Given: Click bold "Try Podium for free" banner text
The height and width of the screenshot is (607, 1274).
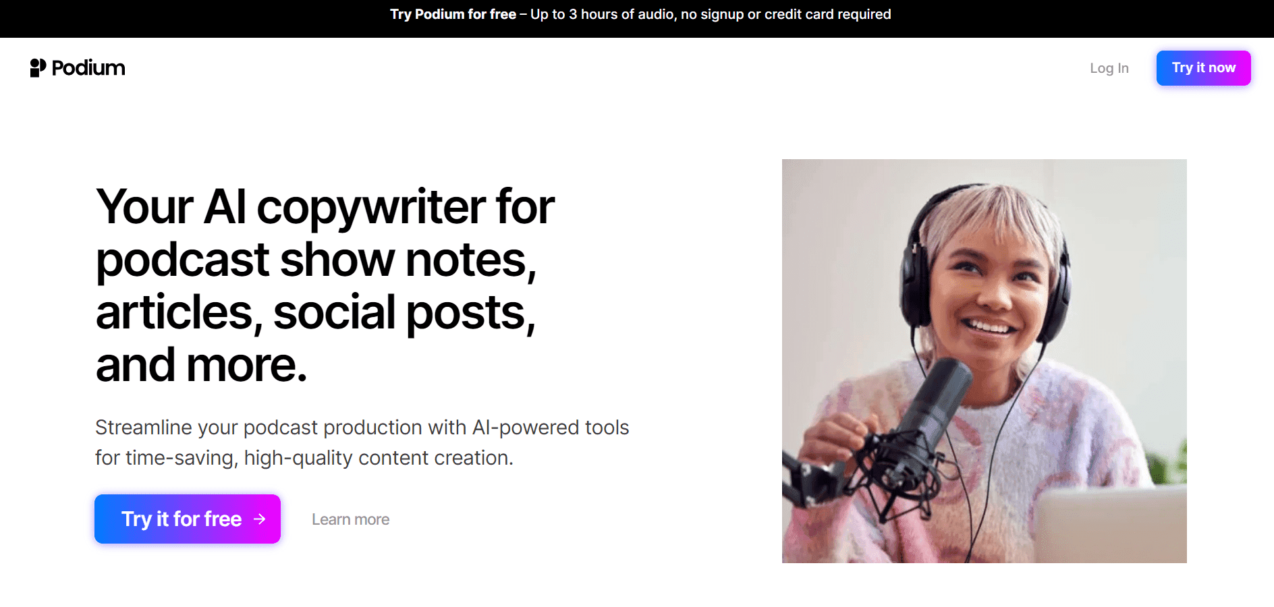Looking at the screenshot, I should (453, 14).
